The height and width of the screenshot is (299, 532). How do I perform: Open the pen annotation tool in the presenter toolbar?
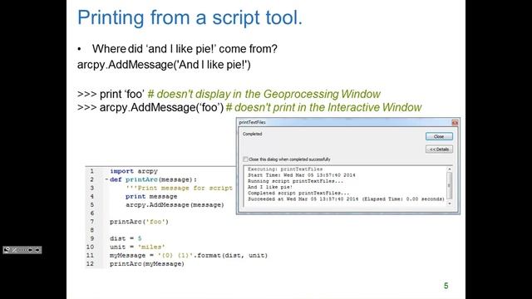14,250
